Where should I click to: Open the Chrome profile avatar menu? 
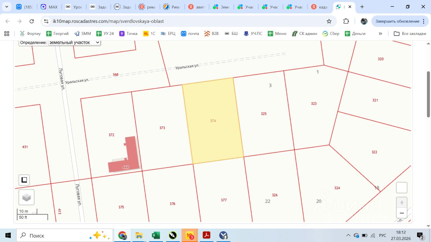[x=364, y=21]
